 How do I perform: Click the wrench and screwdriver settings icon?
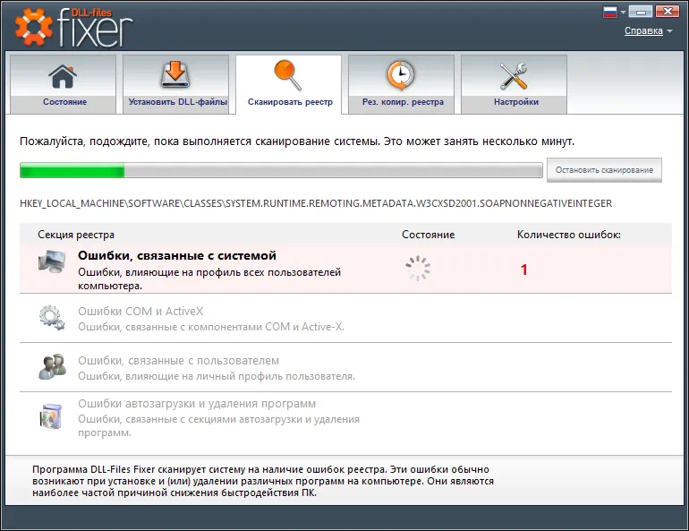(514, 75)
